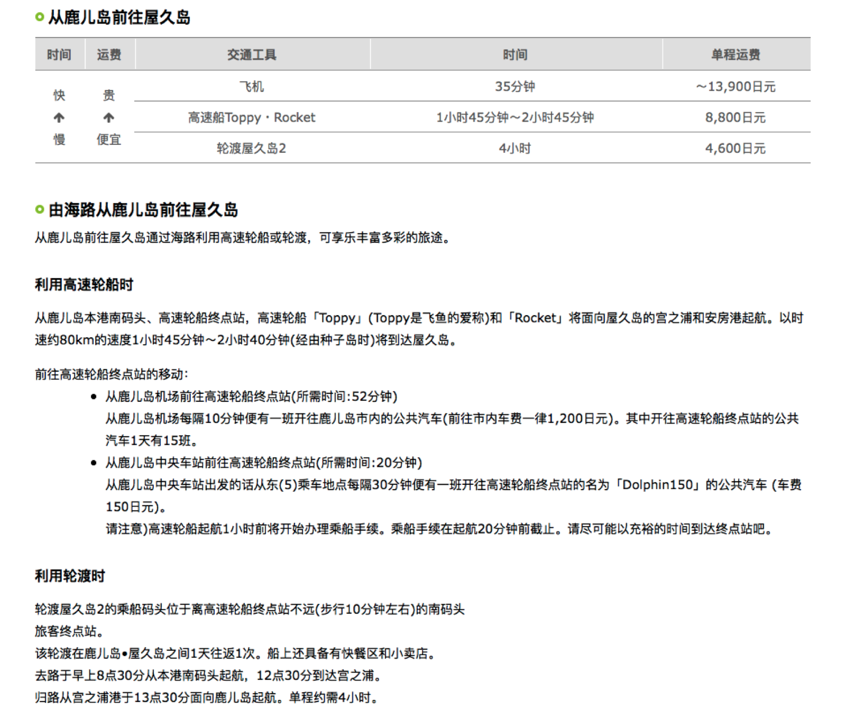Screen dimensions: 846x709
Task: Click the notice line starting 请注意)高速轮船起航1小时前
Action: click(439, 529)
